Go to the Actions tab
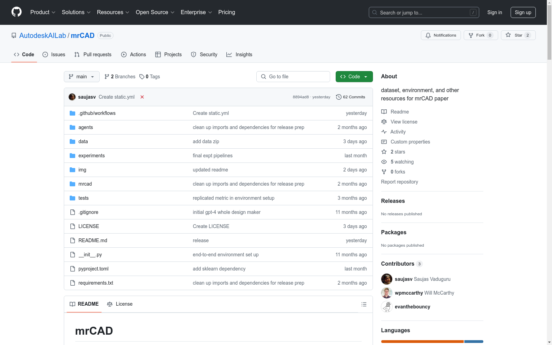552x345 pixels. pyautogui.click(x=134, y=55)
